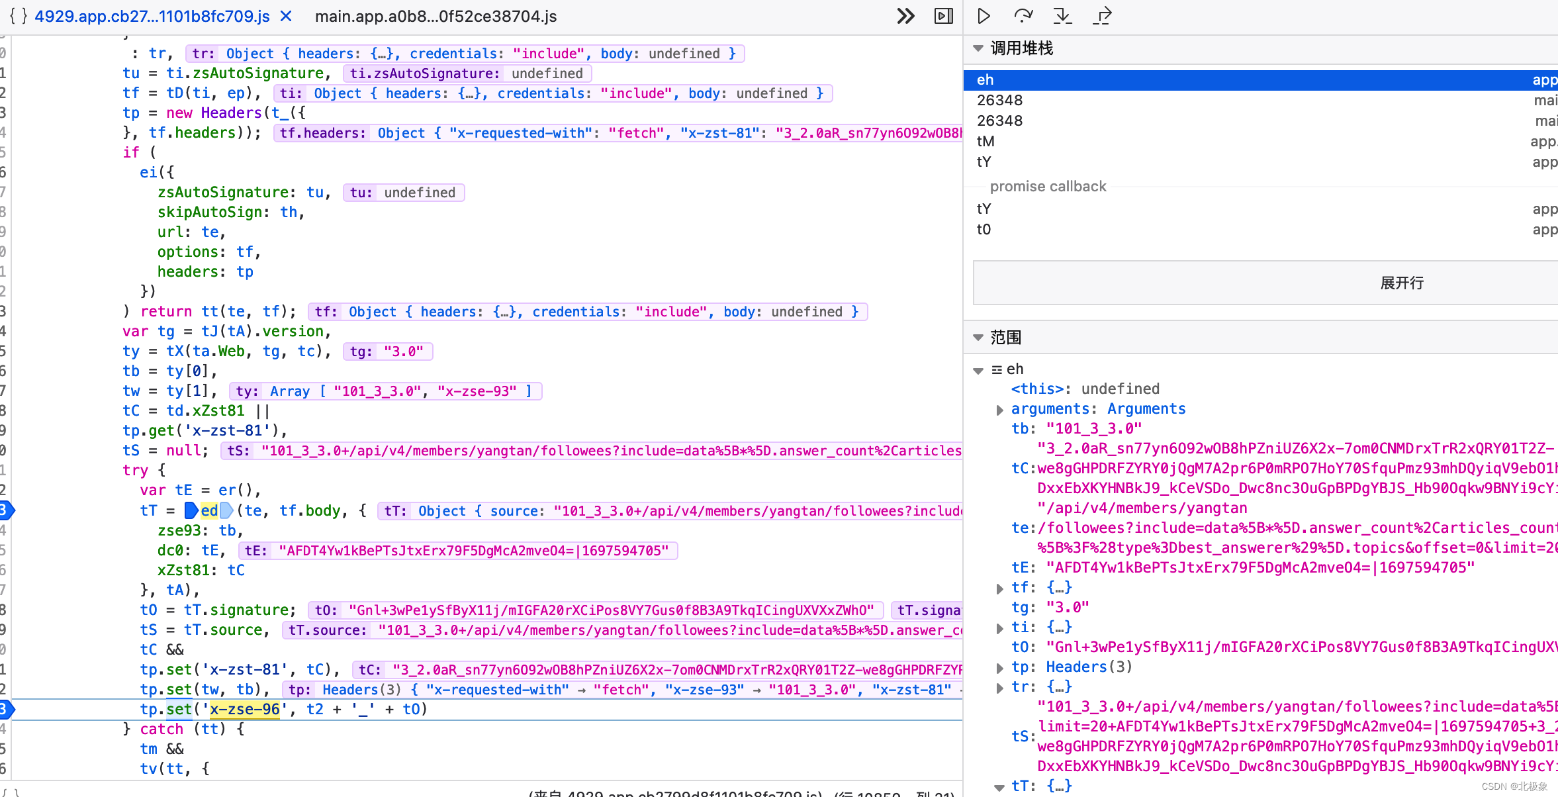Click the tE: "AFDT4Yw1kBePTsJtxErx..." scope row
Image resolution: width=1558 pixels, height=797 pixels.
(1243, 568)
